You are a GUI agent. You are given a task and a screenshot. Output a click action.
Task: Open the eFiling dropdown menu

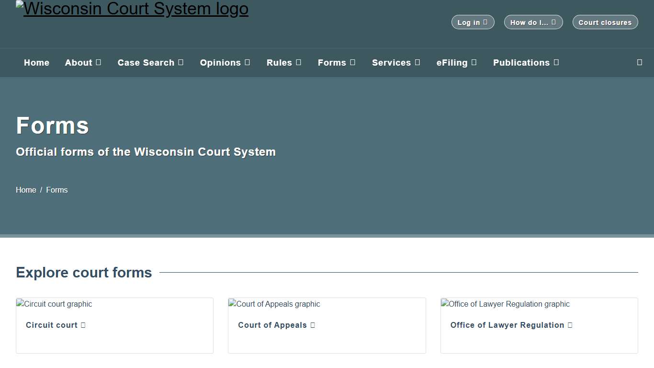pyautogui.click(x=456, y=62)
